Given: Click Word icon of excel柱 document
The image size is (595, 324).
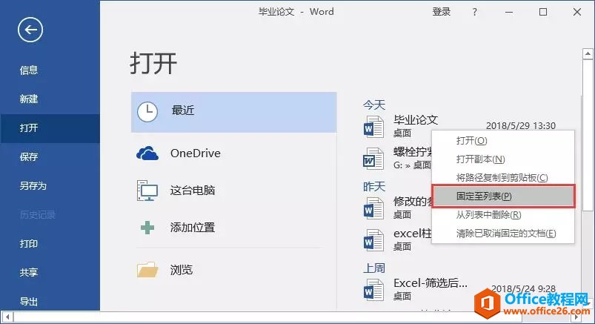Looking at the screenshot, I should [x=373, y=239].
